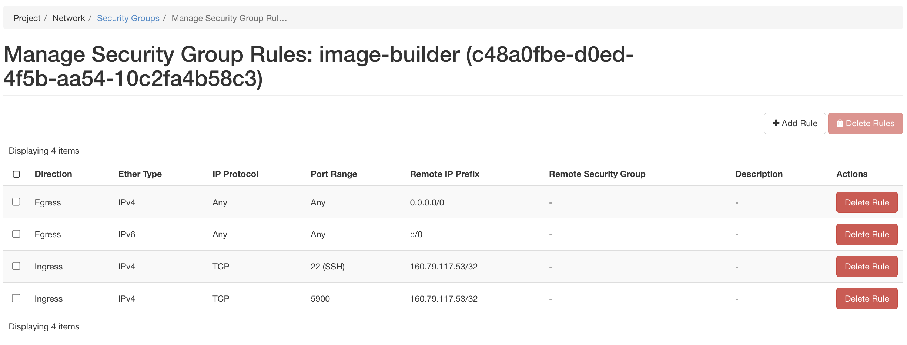Screen dimensions: 907x345
Task: Open the Network breadcrumb link
Action: point(68,18)
